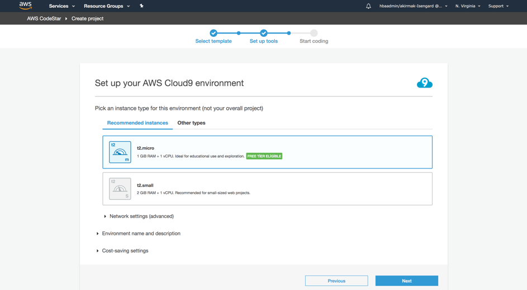Screen dimensions: 527x290
Task: Click the AWS logo in top bar
Action: coord(26,6)
